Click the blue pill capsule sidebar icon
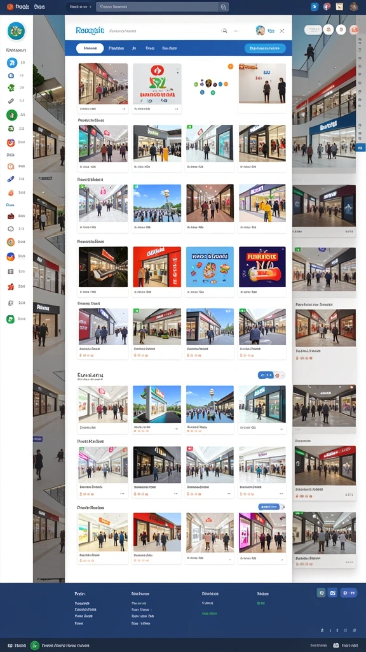The height and width of the screenshot is (652, 366). pos(11,179)
